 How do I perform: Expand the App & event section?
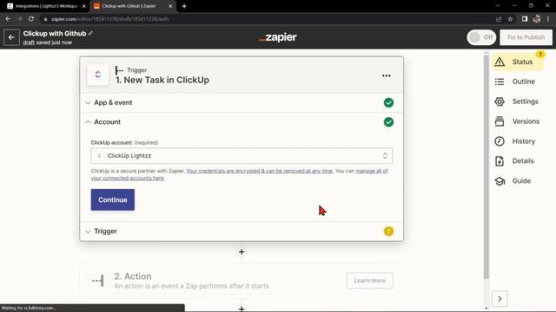pos(242,102)
